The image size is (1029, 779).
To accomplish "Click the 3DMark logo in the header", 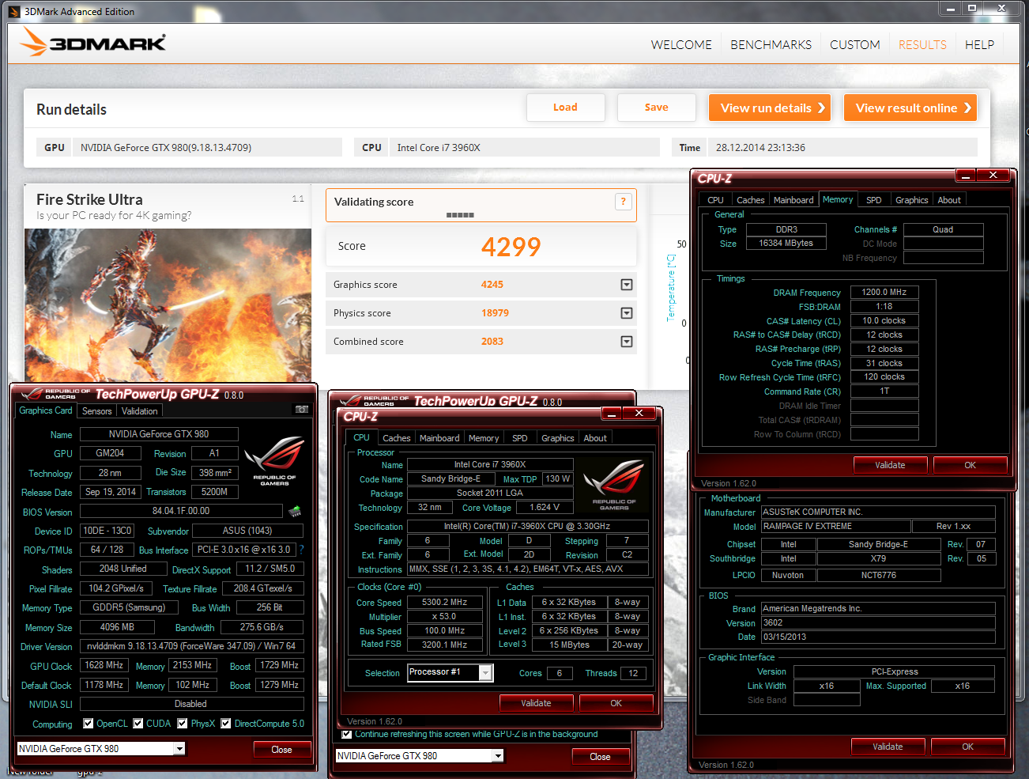I will pos(93,42).
